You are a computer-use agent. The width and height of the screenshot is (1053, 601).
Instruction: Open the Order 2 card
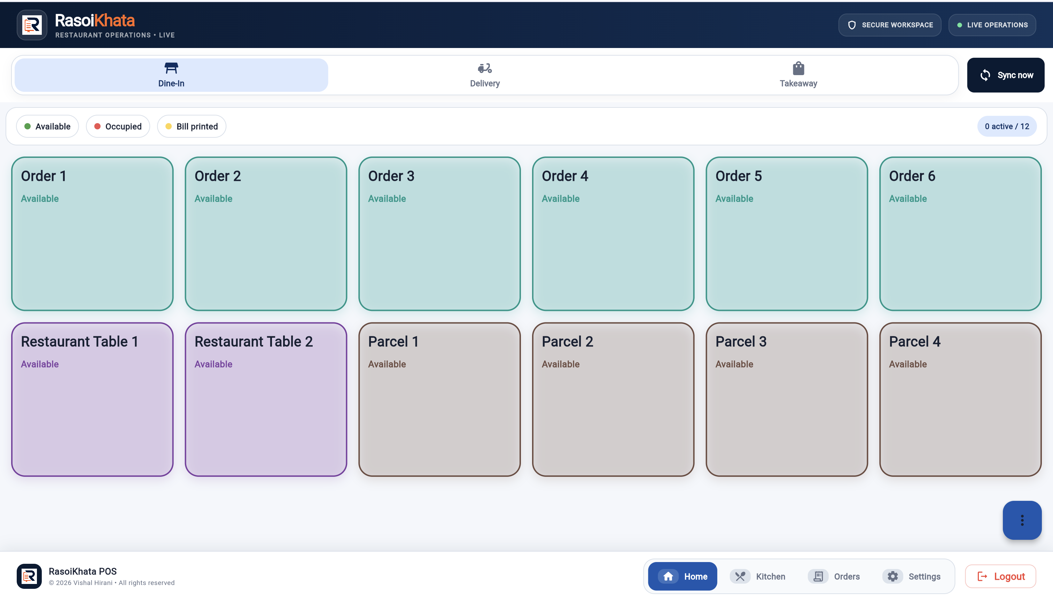(266, 234)
